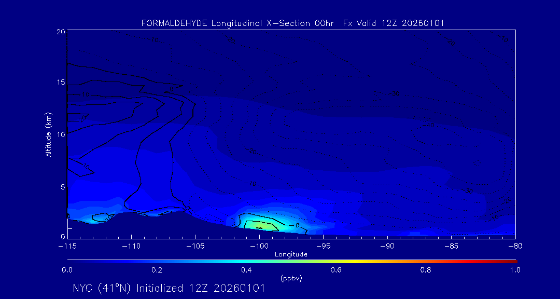
Task: Click the Longitude axis label
Action: pos(291,254)
